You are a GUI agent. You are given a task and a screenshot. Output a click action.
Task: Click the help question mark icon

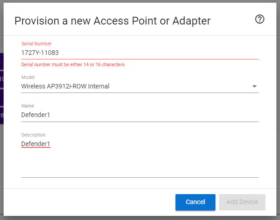260,19
